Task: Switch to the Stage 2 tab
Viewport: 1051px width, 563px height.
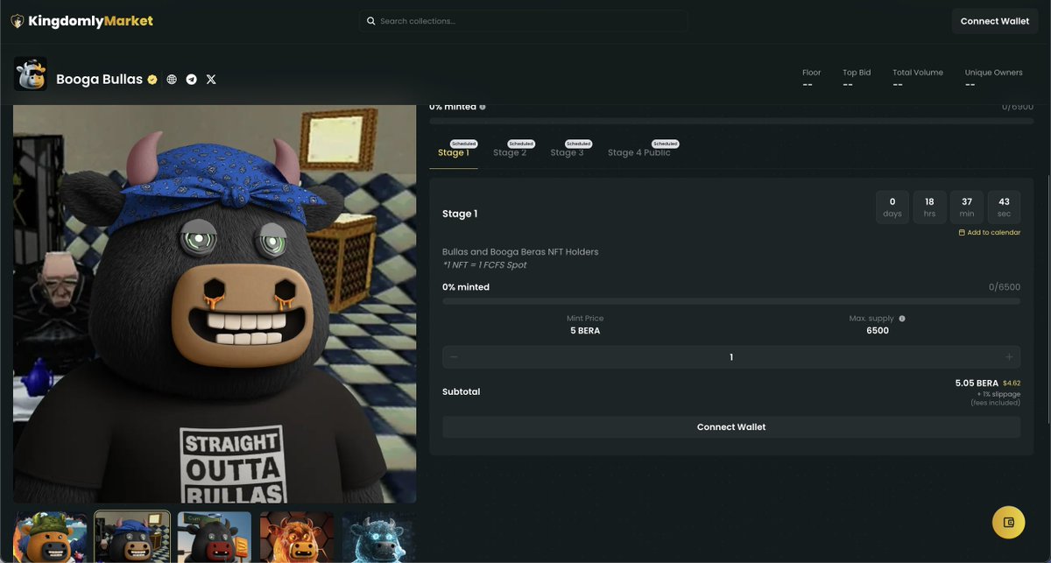Action: tap(509, 152)
